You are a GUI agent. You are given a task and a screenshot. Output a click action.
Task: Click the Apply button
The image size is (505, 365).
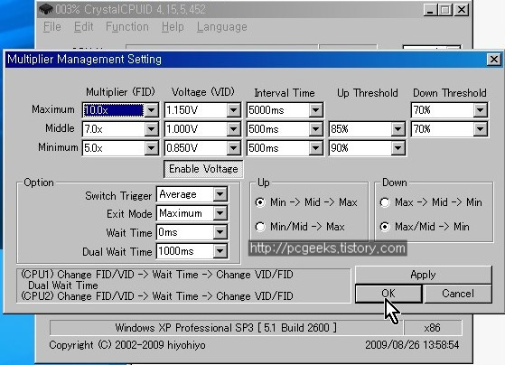[x=423, y=275]
